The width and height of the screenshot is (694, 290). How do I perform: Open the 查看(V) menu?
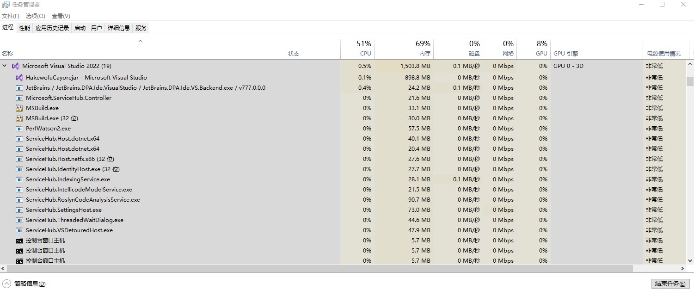(61, 16)
